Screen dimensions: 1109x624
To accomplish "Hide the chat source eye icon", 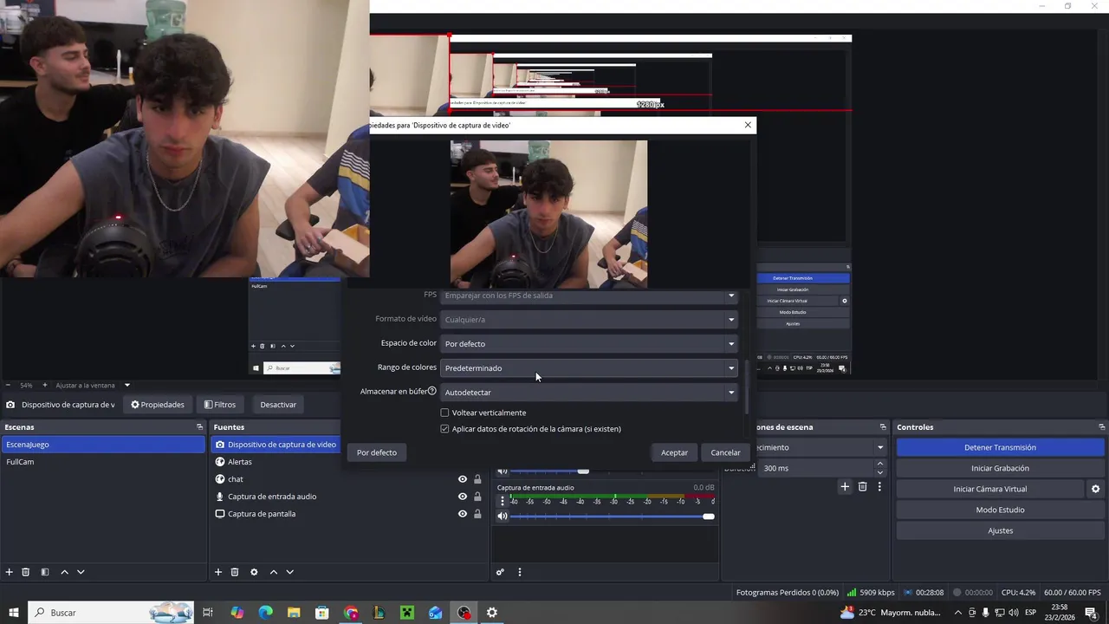I will coord(463,479).
